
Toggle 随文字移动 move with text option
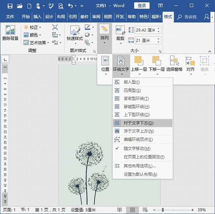[x=143, y=148]
